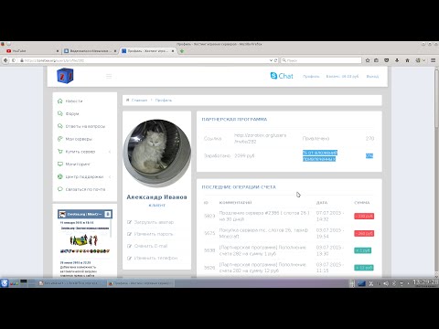
Task: Open the bookmarks list icon in toolbar
Action: point(376,60)
